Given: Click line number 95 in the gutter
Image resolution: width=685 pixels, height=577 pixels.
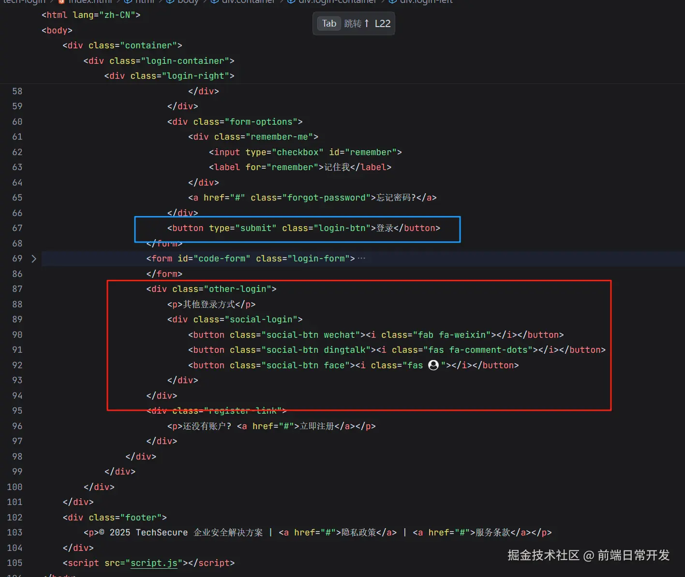Looking at the screenshot, I should 17,411.
